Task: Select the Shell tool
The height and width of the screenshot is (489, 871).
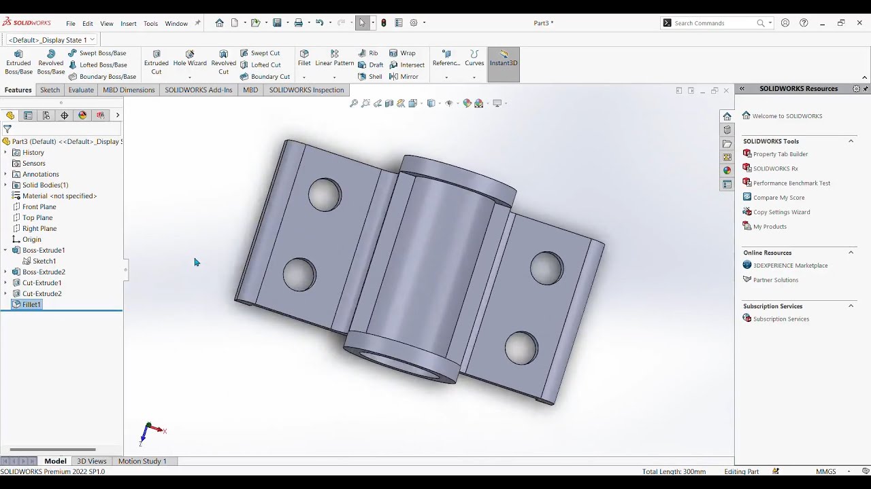Action: tap(370, 76)
